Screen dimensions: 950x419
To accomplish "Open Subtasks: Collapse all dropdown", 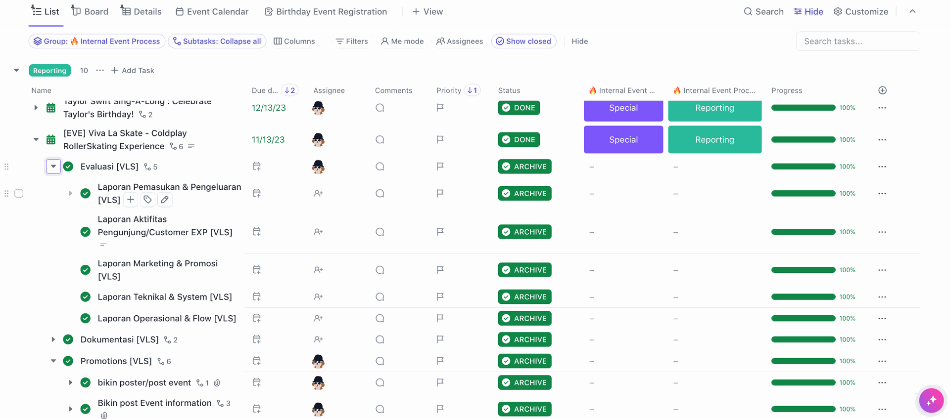I will click(217, 41).
